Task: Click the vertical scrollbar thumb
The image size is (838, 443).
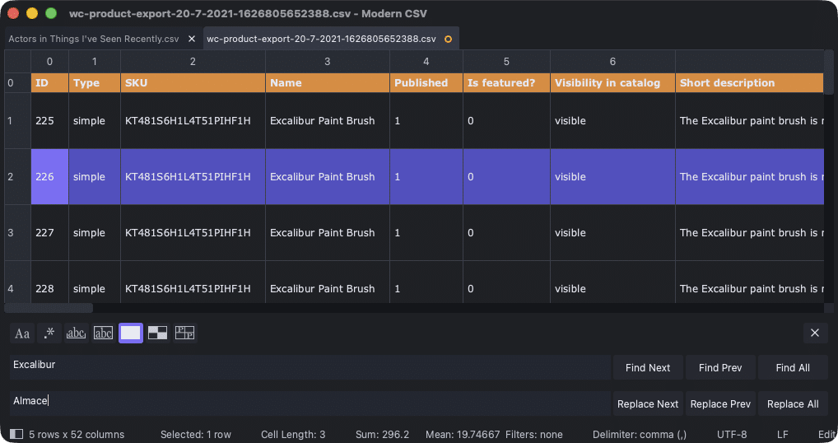Action: 829,72
